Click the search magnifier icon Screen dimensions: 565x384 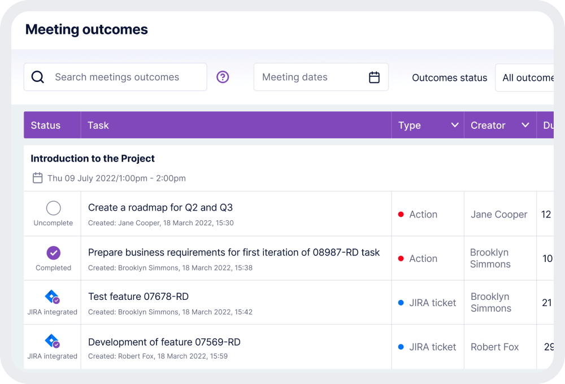click(38, 77)
